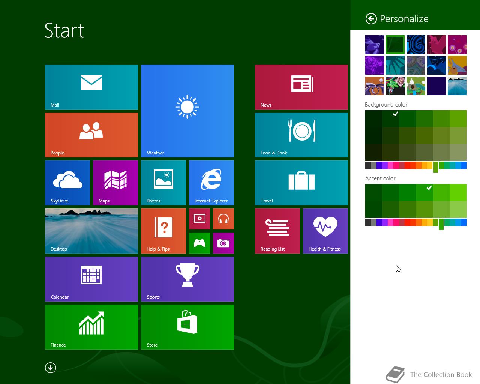The image size is (480, 384).
Task: Open the News tile
Action: (x=301, y=87)
